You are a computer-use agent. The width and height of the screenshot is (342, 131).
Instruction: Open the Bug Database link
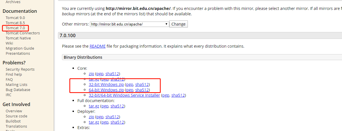pos(18,90)
